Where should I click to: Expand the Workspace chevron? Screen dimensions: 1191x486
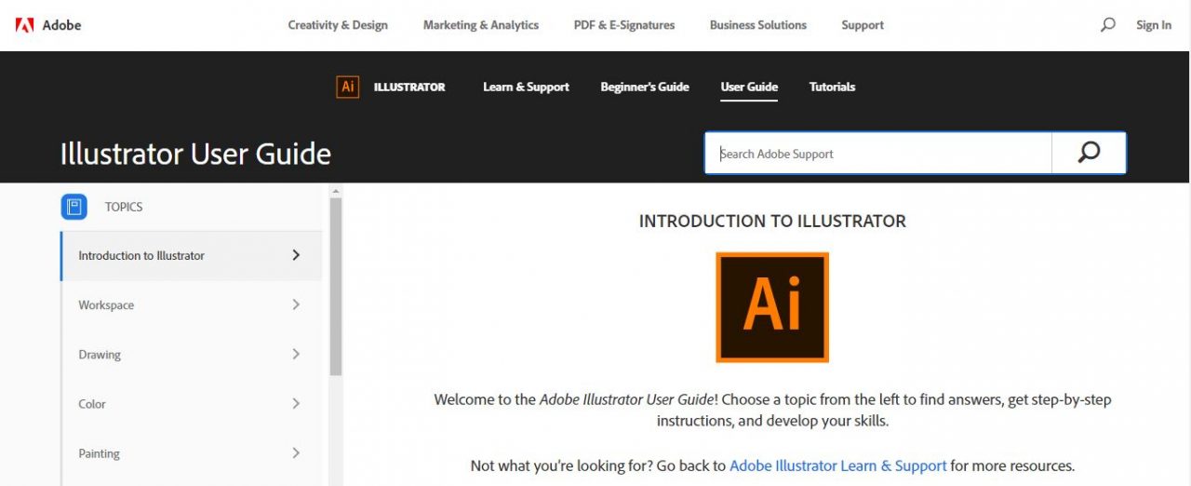click(296, 304)
